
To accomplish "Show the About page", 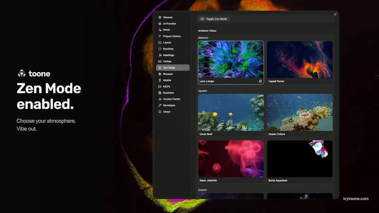I will click(x=172, y=112).
